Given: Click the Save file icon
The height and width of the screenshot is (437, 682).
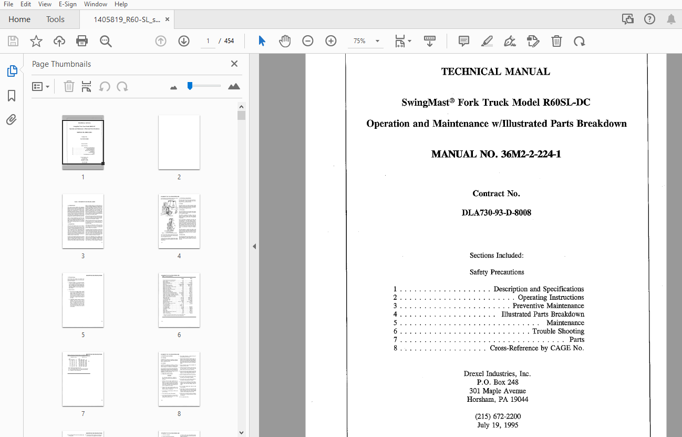Looking at the screenshot, I should tap(13, 41).
